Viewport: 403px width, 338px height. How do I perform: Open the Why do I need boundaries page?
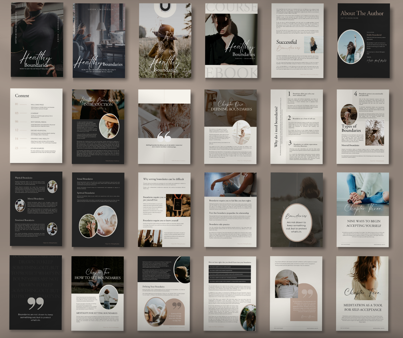tap(297, 126)
